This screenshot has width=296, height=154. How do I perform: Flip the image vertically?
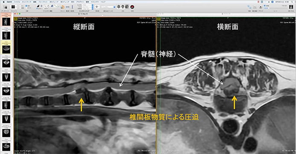point(72,7)
